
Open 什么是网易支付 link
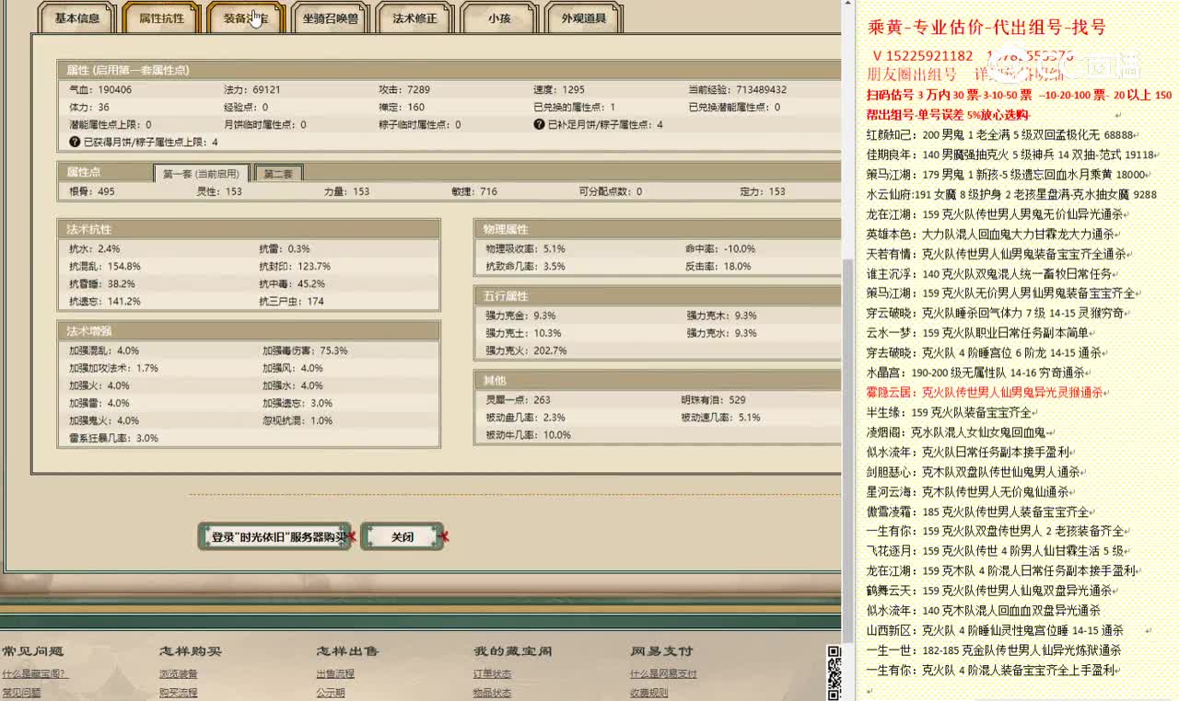click(664, 673)
